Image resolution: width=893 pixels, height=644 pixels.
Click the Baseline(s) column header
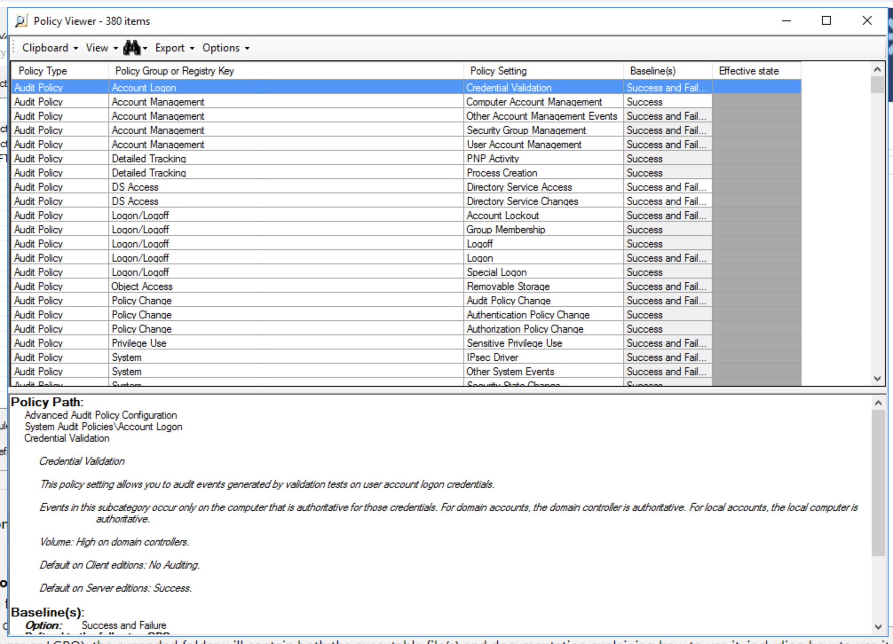pos(652,71)
